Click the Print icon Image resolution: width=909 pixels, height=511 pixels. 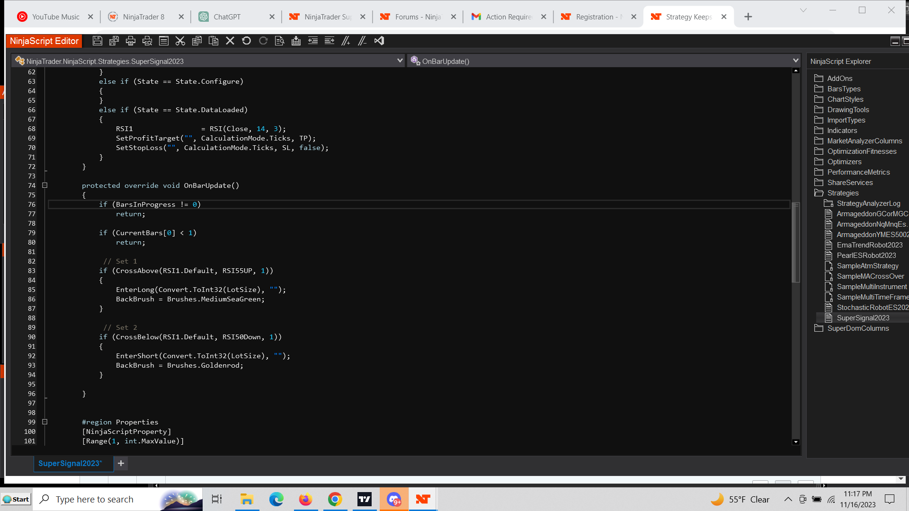click(x=131, y=41)
